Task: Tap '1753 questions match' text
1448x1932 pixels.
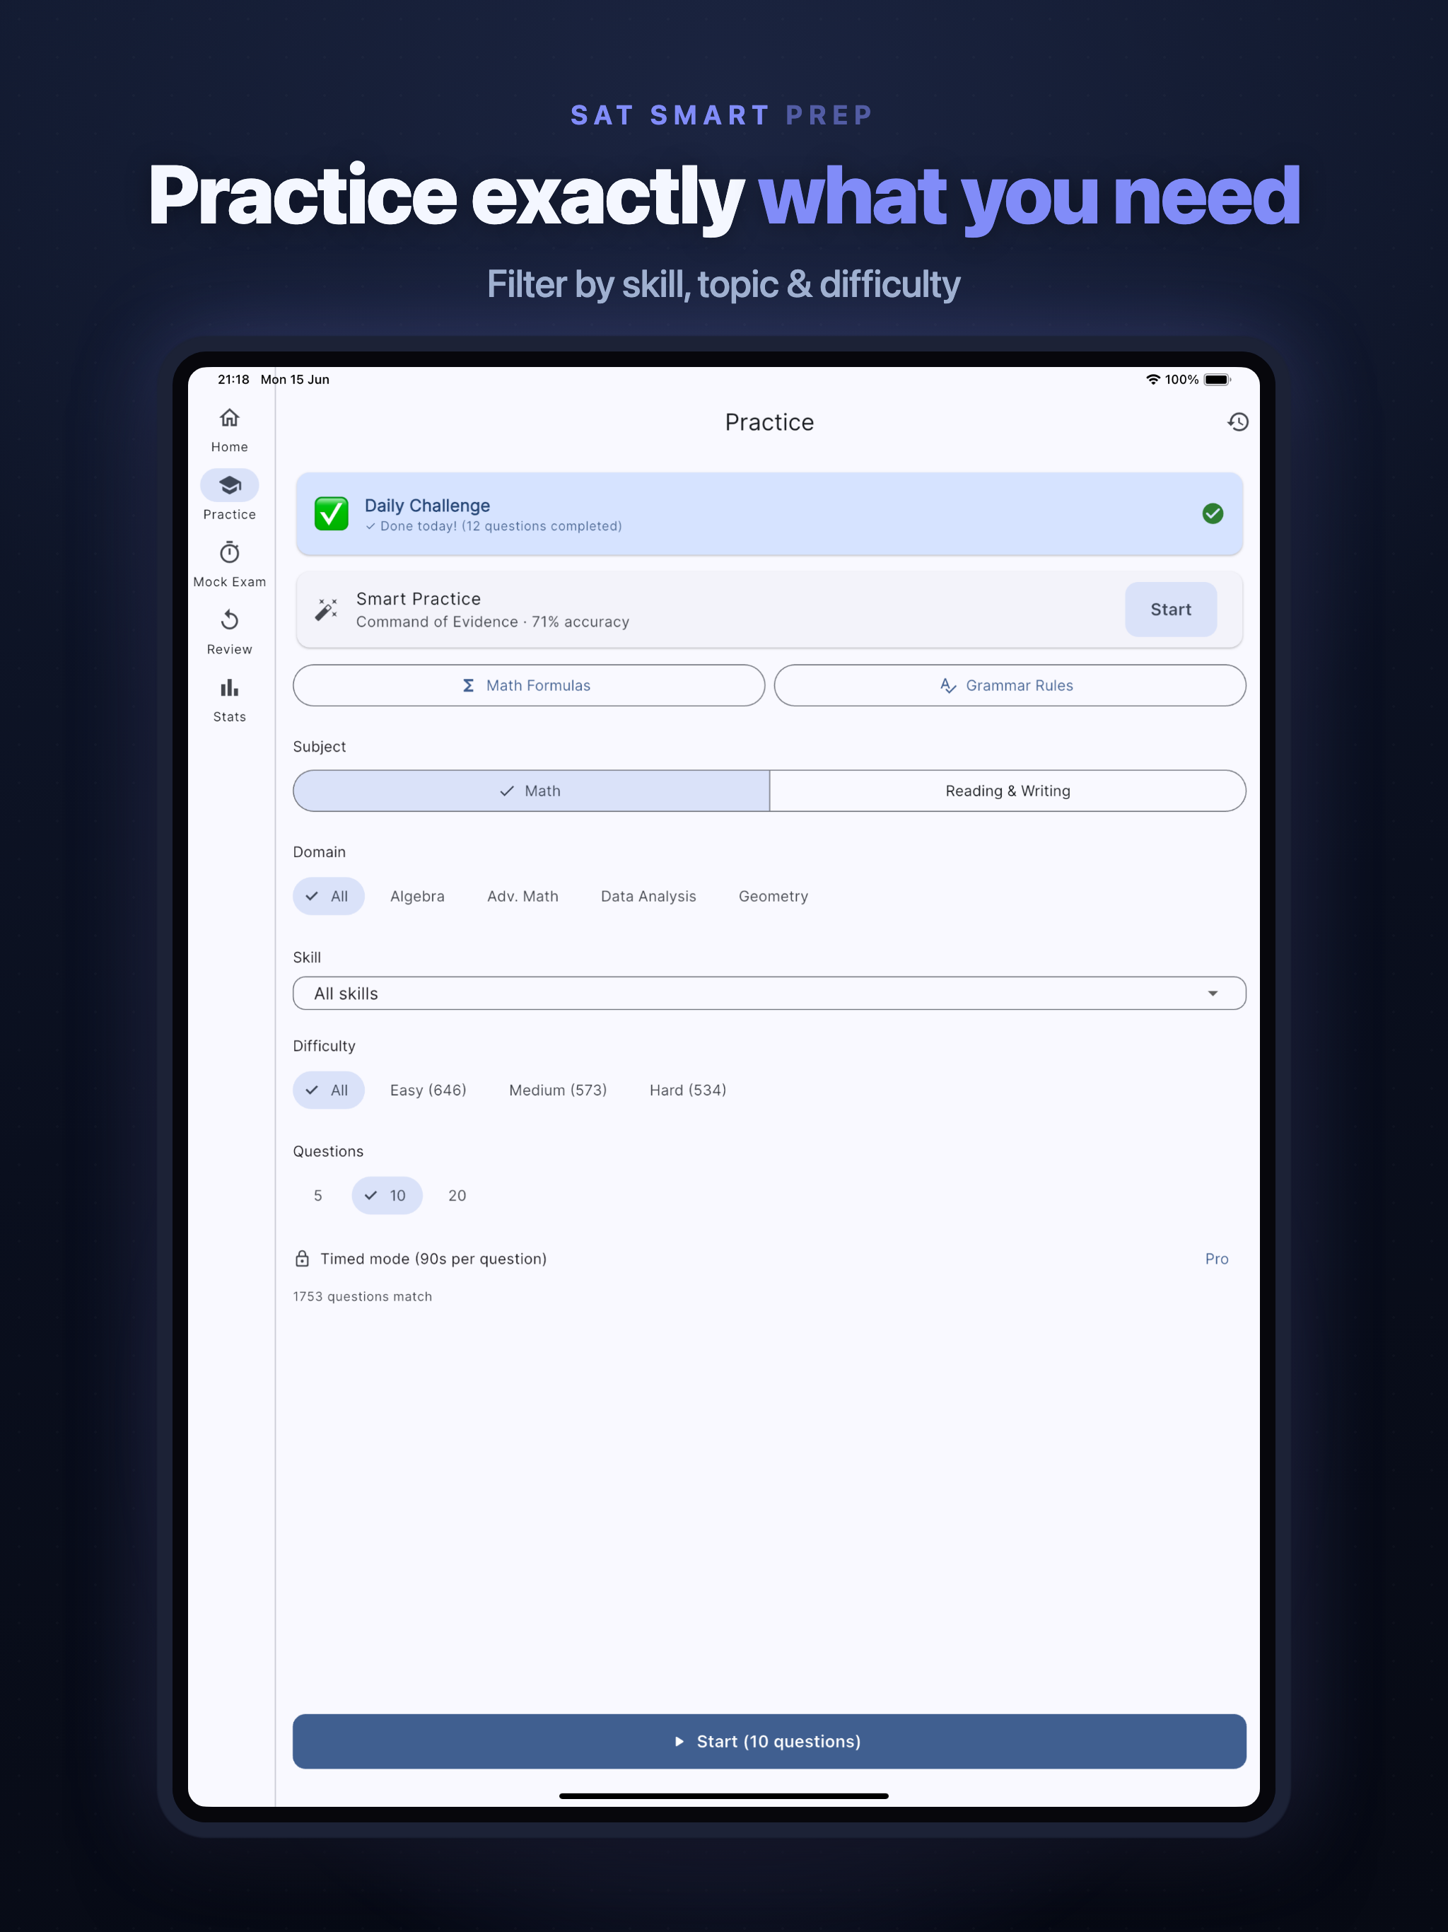Action: 363,1296
